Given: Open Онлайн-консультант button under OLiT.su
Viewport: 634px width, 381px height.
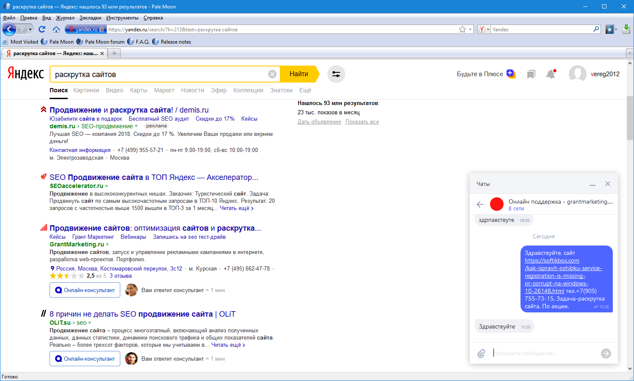Looking at the screenshot, I should [85, 359].
